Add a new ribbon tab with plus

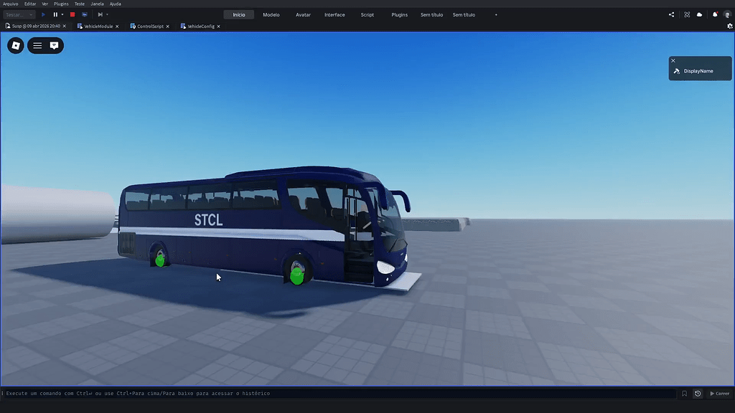click(x=496, y=14)
